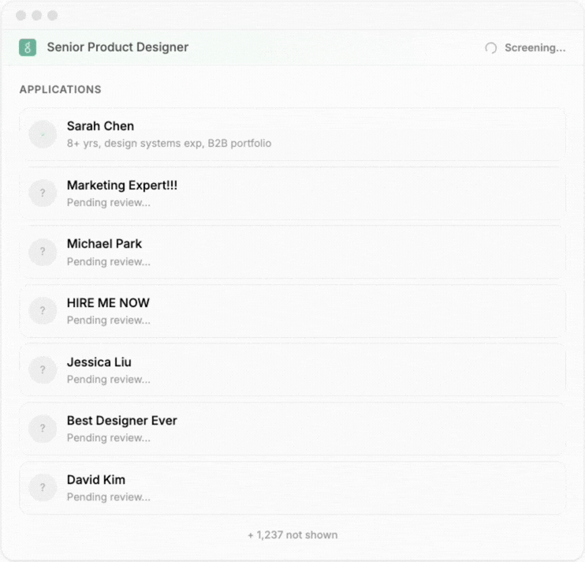Click Michael Park's pending status icon
The width and height of the screenshot is (585, 562).
tap(43, 252)
